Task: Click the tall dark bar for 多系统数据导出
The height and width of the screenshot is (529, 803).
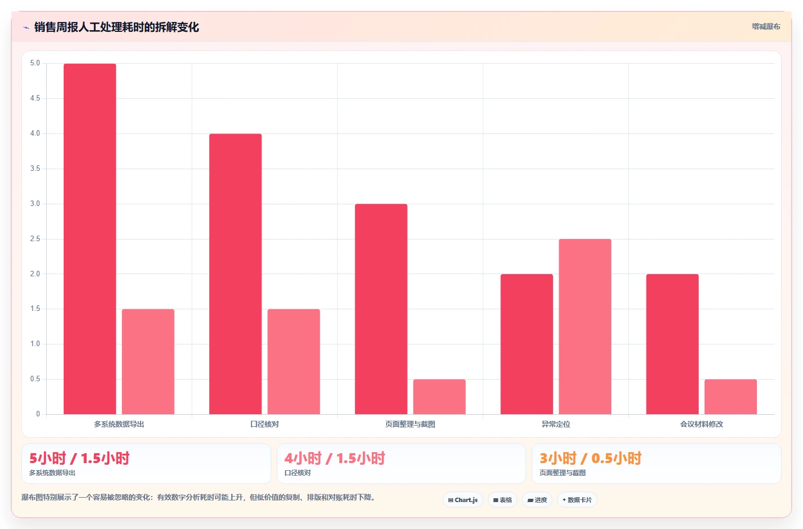Action: (x=90, y=239)
